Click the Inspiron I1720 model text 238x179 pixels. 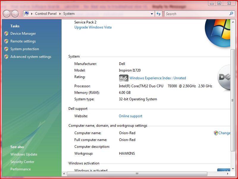(130, 70)
